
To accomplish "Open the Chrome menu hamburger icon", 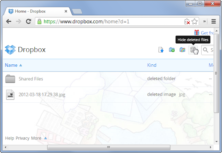I will (x=214, y=22).
